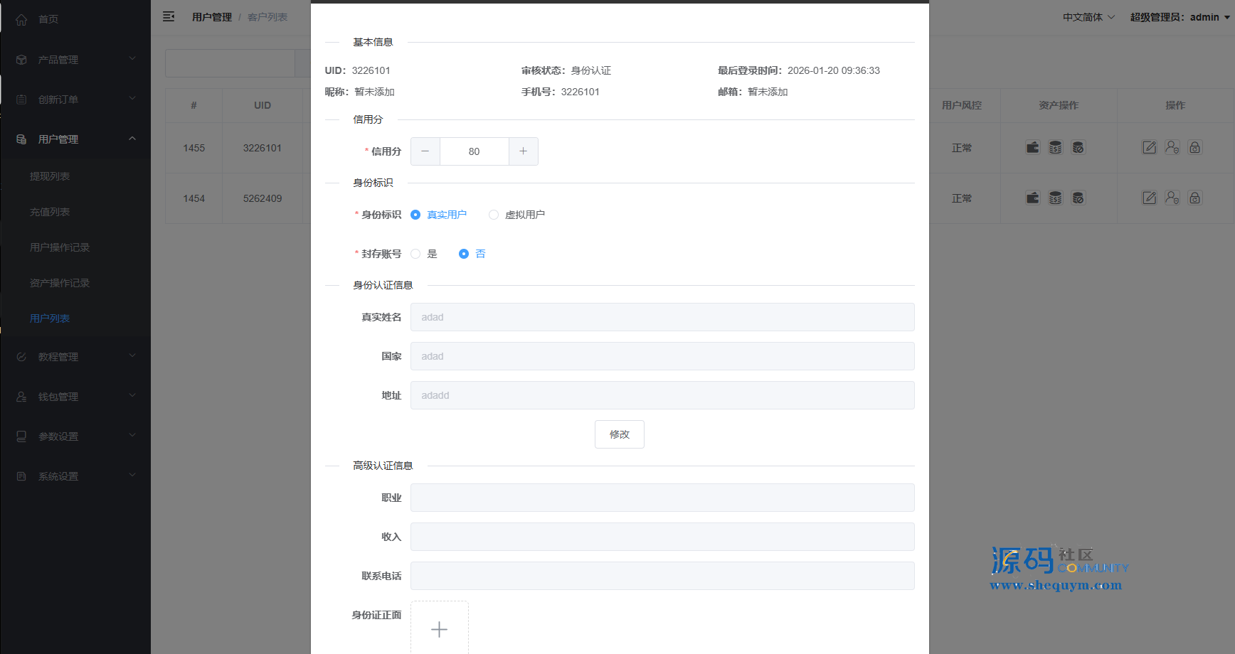1235x654 pixels.
Task: Select 是 for 封存账号
Action: click(415, 254)
